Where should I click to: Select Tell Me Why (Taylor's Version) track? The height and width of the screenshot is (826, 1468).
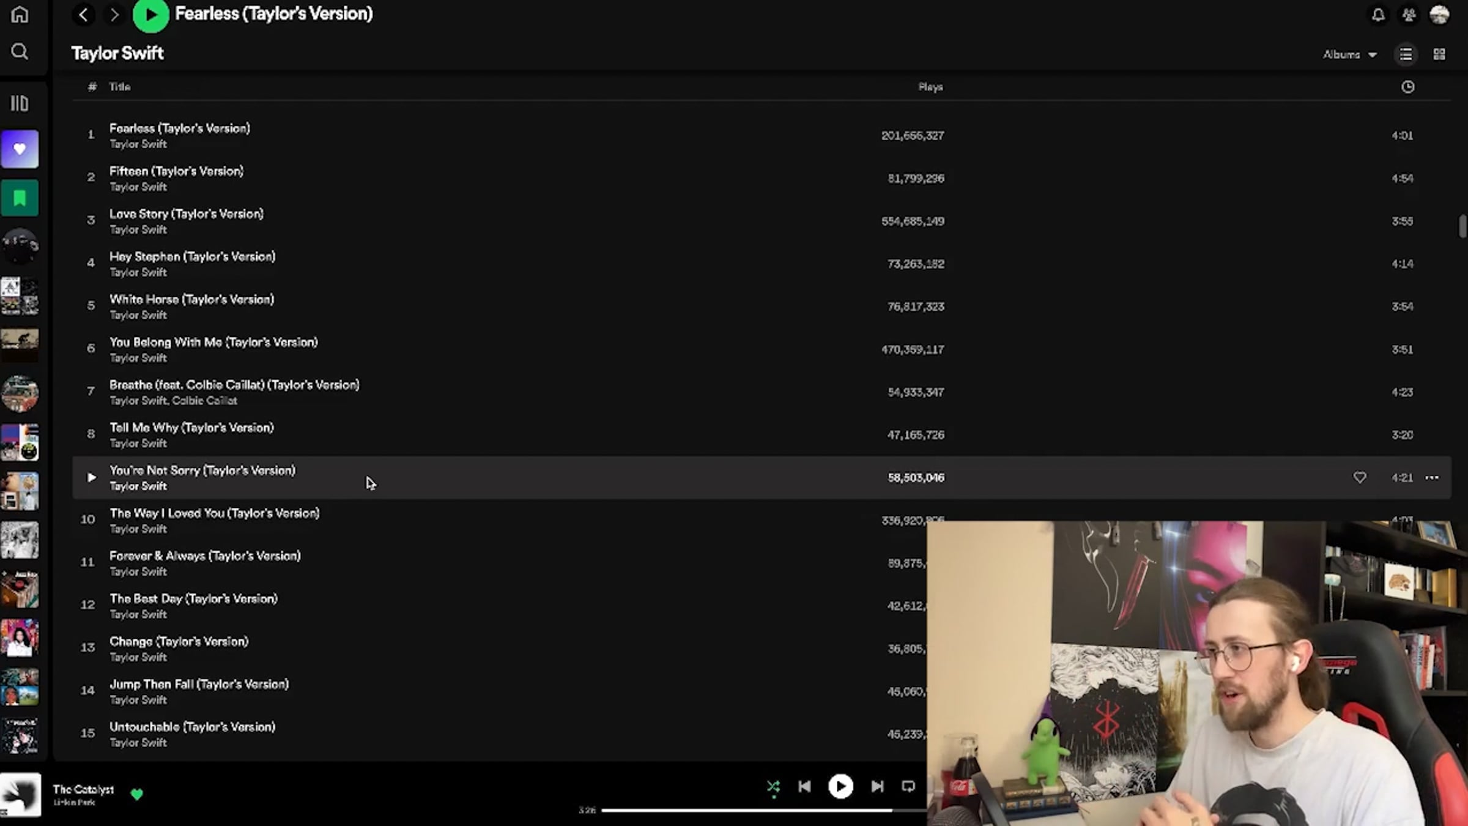pos(191,428)
